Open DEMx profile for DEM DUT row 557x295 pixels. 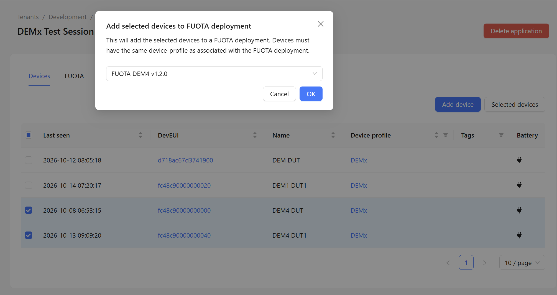[359, 160]
